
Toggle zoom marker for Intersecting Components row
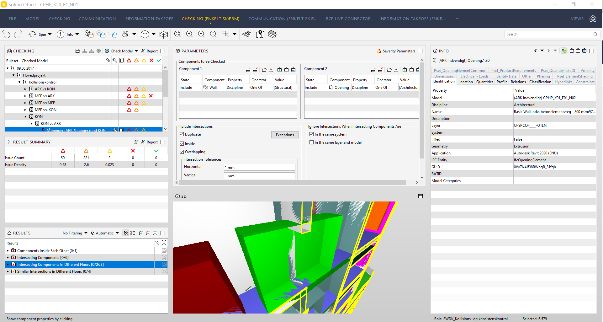(164, 257)
